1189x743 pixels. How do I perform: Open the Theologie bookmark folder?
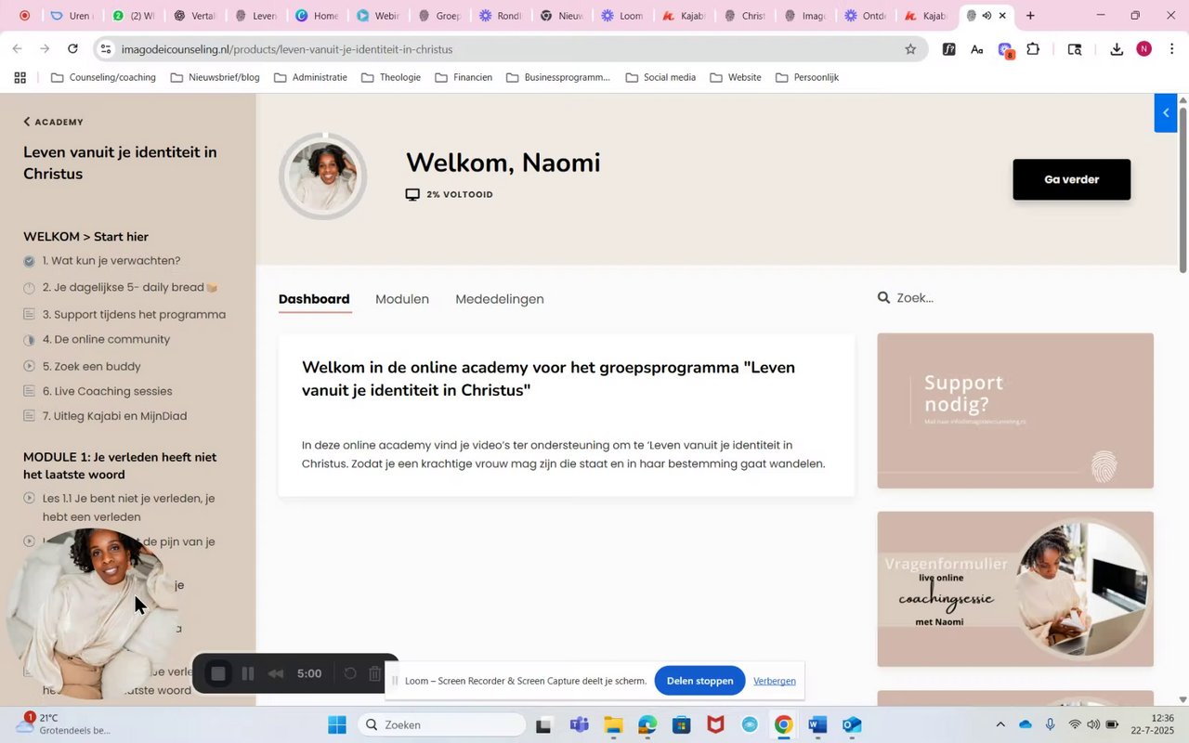pos(391,78)
